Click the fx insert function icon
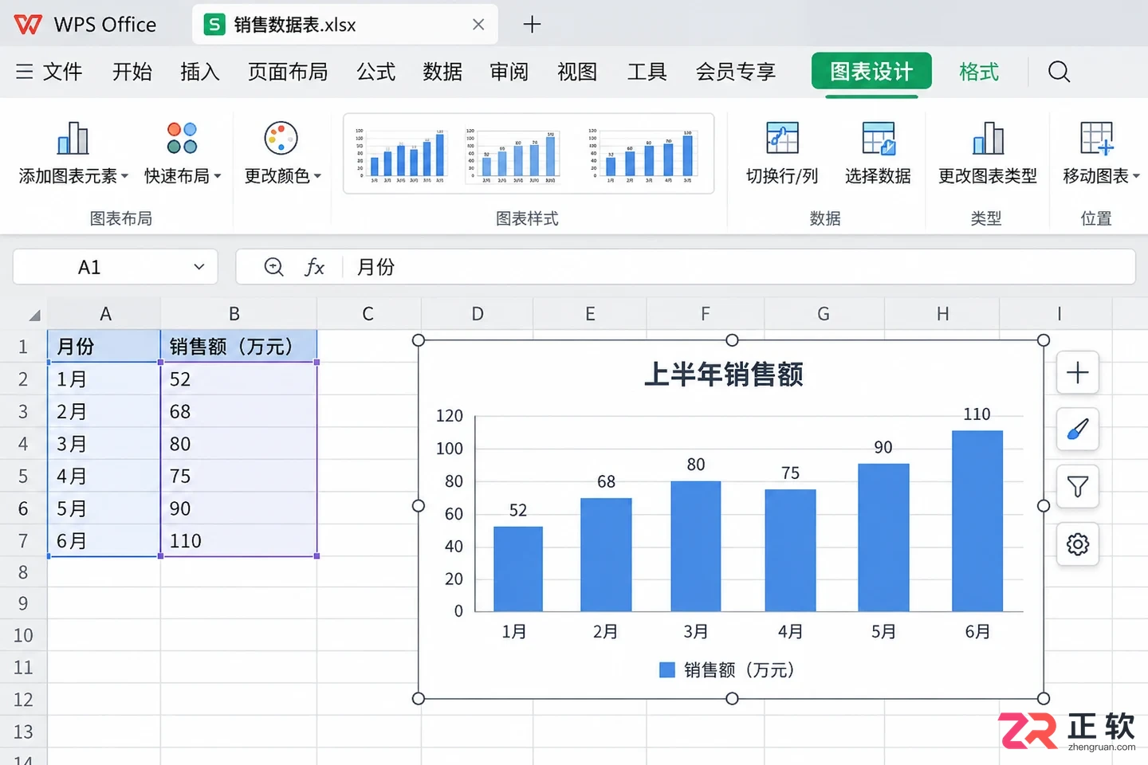1148x765 pixels. pos(314,267)
